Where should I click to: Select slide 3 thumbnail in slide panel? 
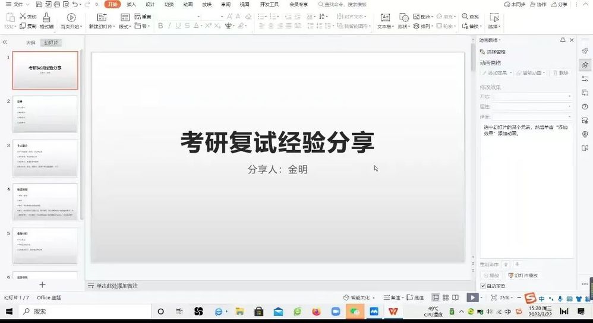[45, 159]
